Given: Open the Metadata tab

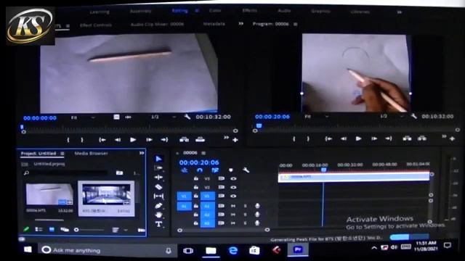Looking at the screenshot, I should (214, 24).
